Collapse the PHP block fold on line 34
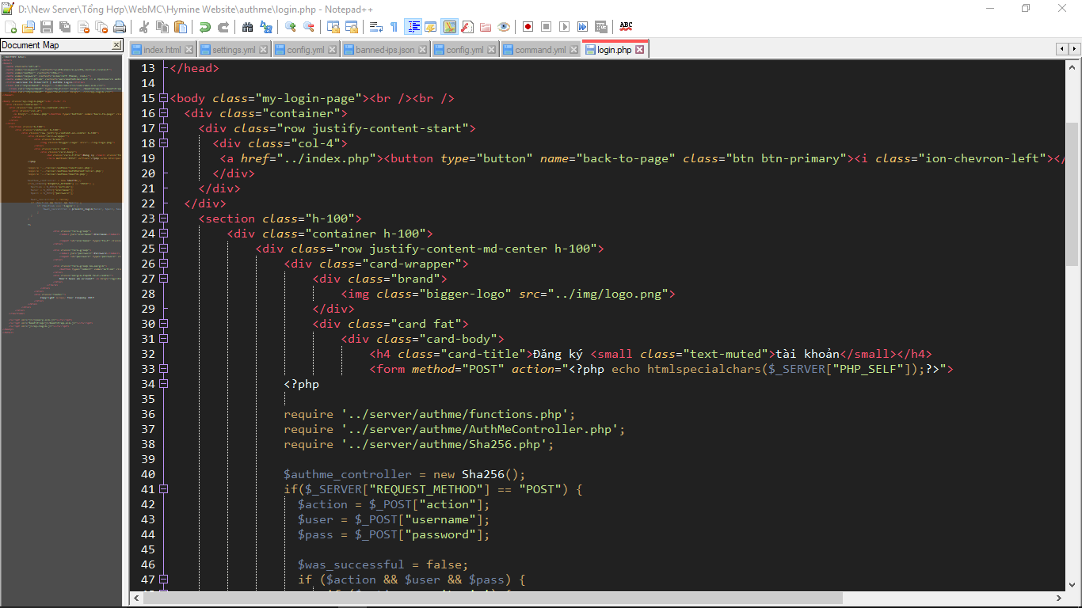 164,384
